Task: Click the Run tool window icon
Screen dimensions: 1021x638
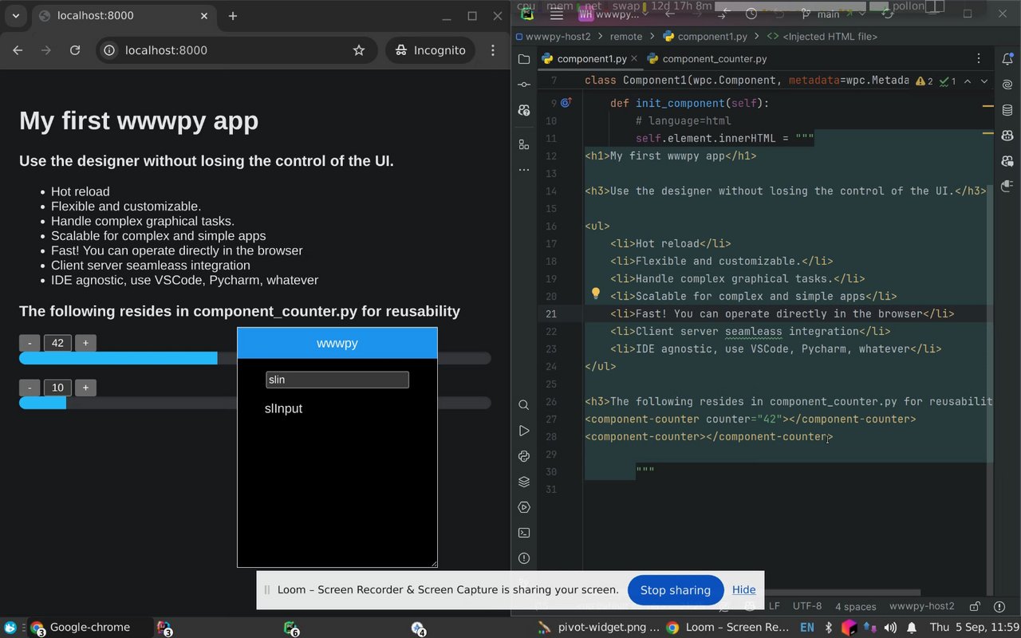Action: pos(523,431)
